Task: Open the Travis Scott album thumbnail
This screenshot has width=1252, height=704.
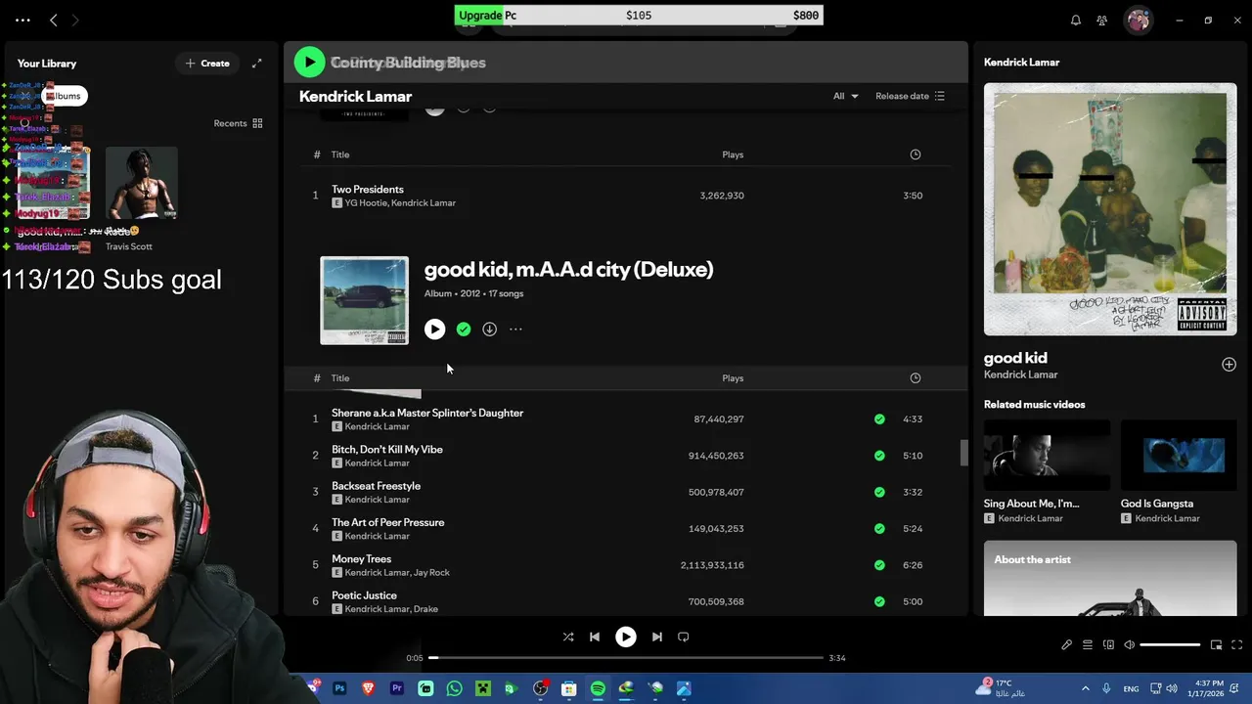Action: (x=142, y=183)
